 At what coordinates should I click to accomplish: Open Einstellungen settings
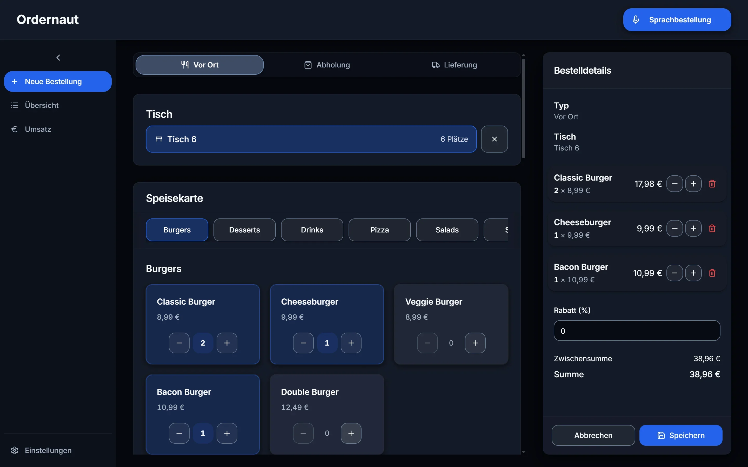[x=58, y=450]
